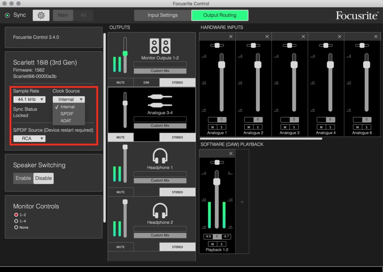Screen dimensions: 383x272
Task: Open settings via the gear icon
Action: click(41, 15)
